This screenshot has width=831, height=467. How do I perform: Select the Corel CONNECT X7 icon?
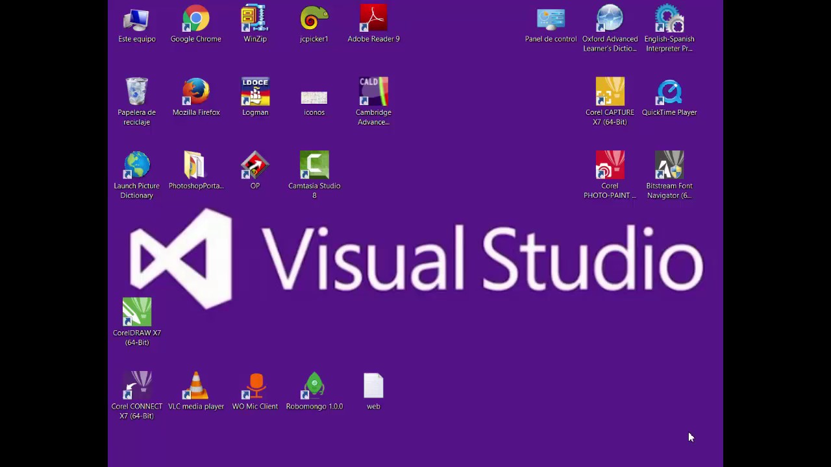point(137,386)
